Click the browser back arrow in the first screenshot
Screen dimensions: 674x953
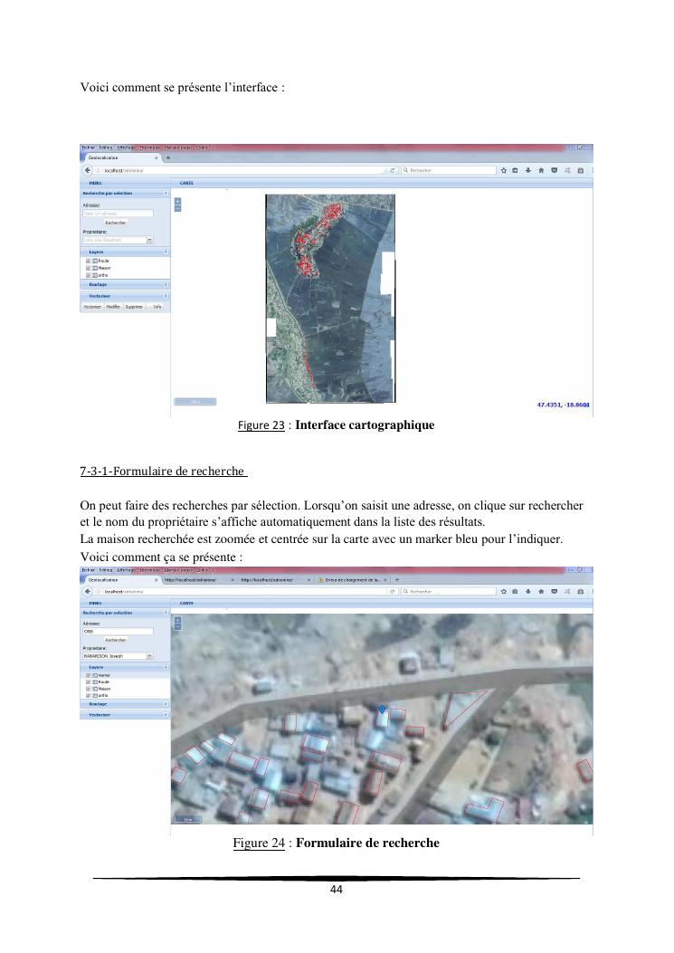coord(87,169)
